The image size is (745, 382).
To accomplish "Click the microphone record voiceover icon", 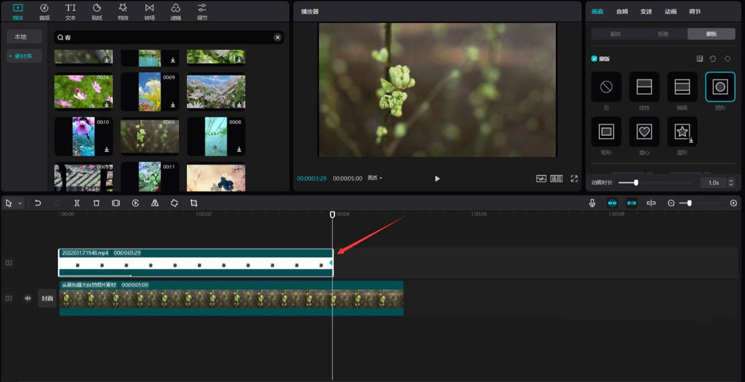I will (593, 203).
